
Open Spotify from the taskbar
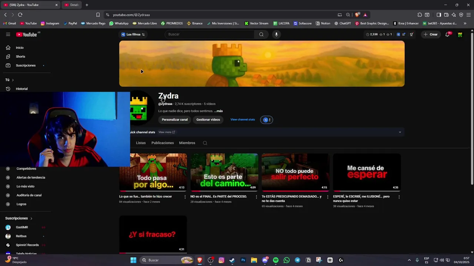click(x=276, y=260)
